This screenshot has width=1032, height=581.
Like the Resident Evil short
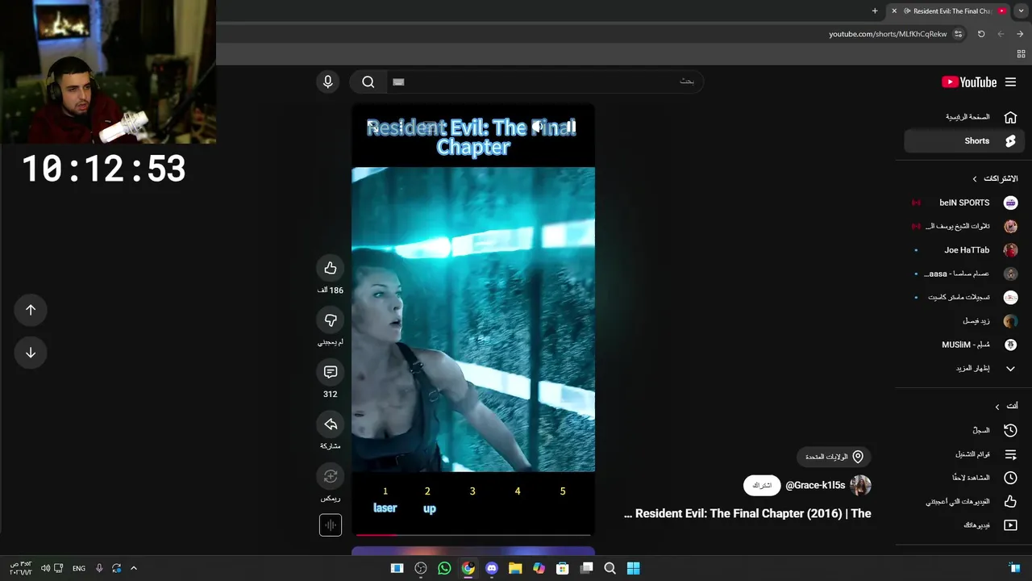331,268
